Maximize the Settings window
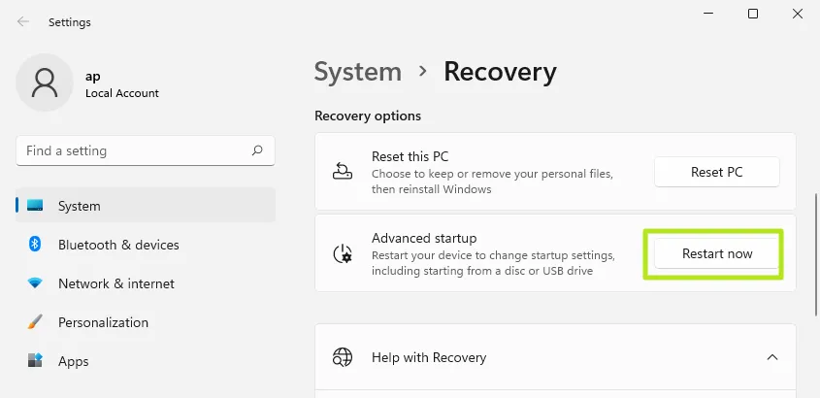The height and width of the screenshot is (398, 820). point(753,14)
